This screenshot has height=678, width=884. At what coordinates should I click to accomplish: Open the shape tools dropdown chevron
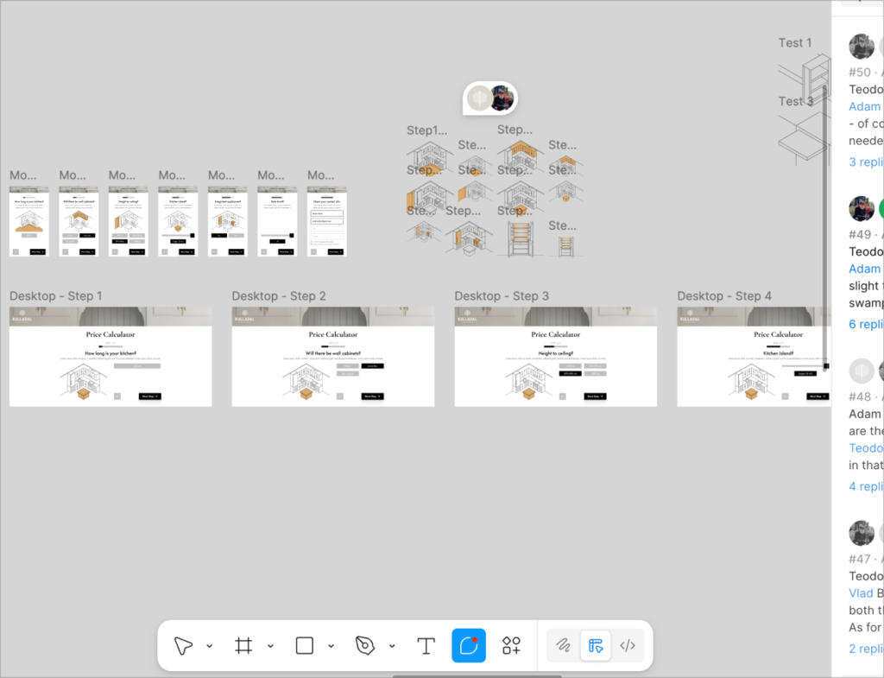point(331,646)
